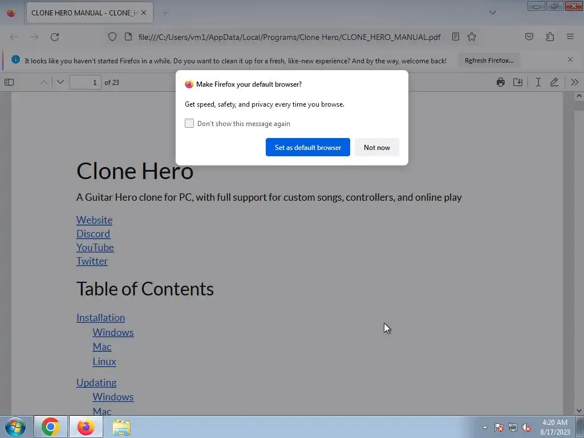Open Google Chrome from the taskbar
584x438 pixels.
pos(51,427)
